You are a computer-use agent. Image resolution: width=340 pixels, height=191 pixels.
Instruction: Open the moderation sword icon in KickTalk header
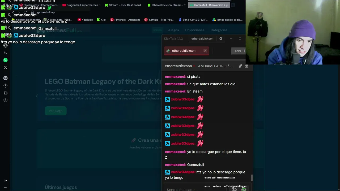pyautogui.click(x=240, y=66)
